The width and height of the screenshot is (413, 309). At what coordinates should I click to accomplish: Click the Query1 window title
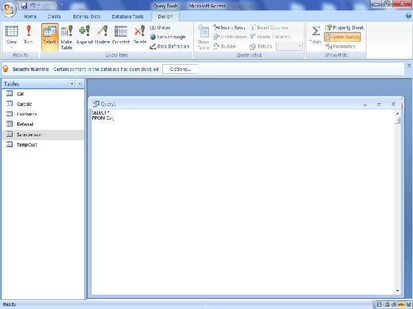108,104
